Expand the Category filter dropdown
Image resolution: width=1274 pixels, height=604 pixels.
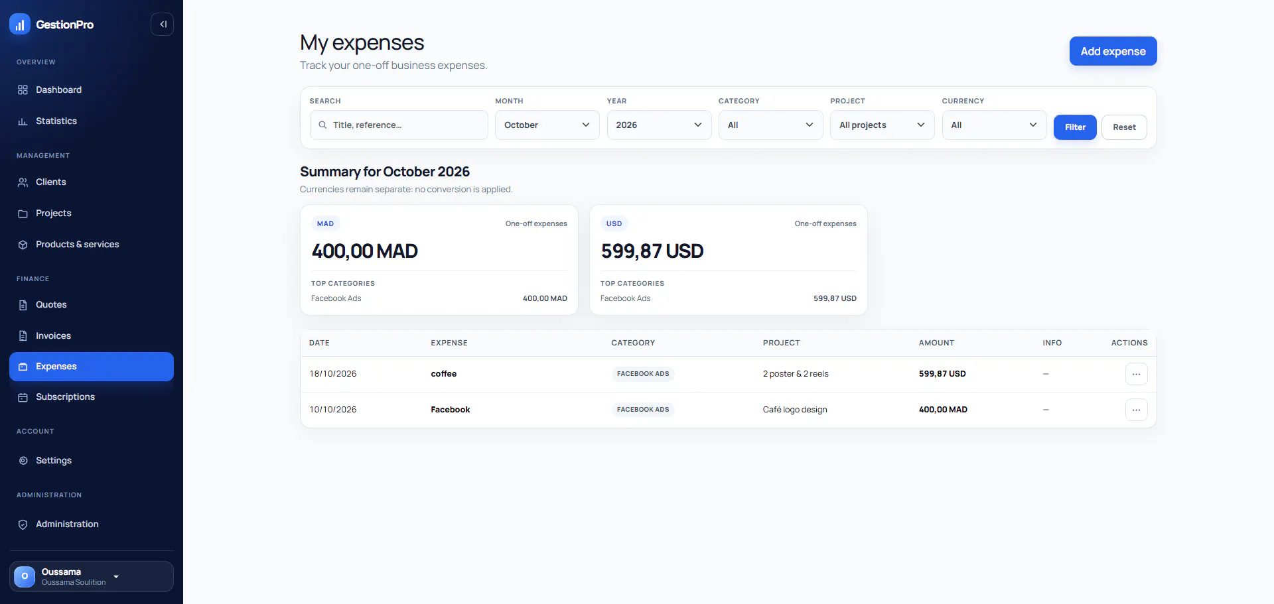770,125
